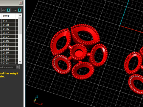Click the large top marquise bezel
This screenshot has height=107, width=143.
click(86, 34)
